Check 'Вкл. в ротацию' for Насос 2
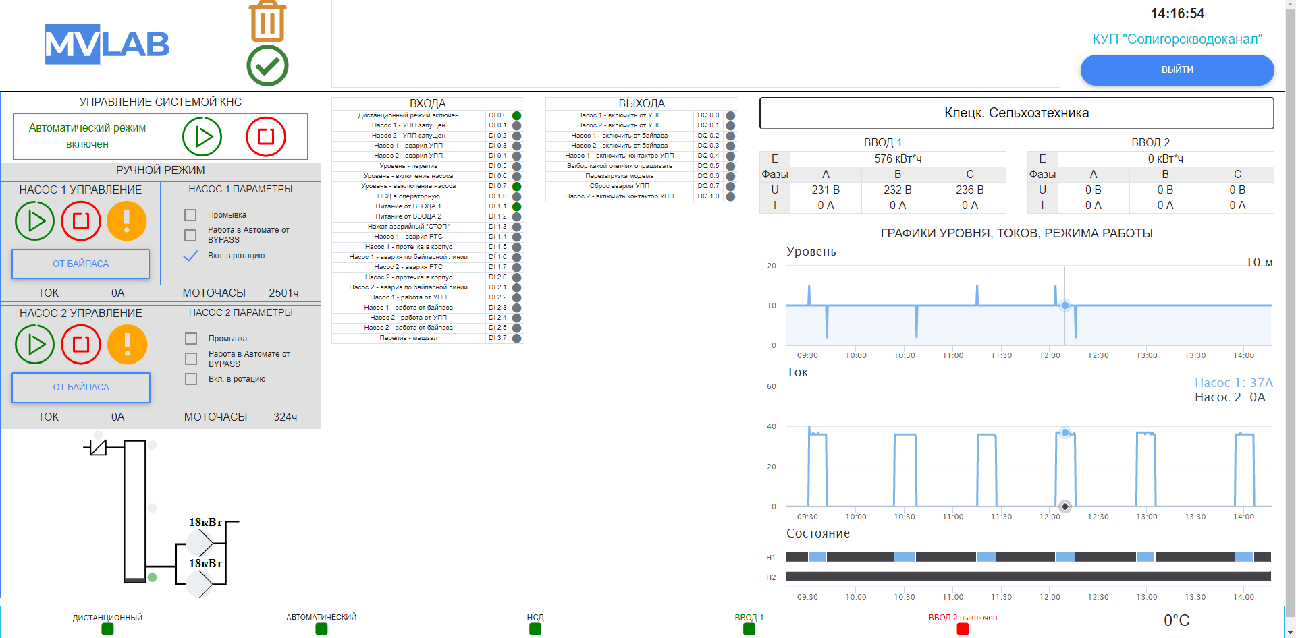 click(191, 379)
